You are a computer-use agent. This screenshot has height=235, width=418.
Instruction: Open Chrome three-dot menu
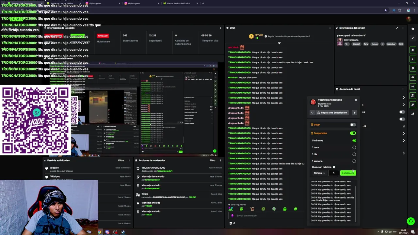pos(414,10)
